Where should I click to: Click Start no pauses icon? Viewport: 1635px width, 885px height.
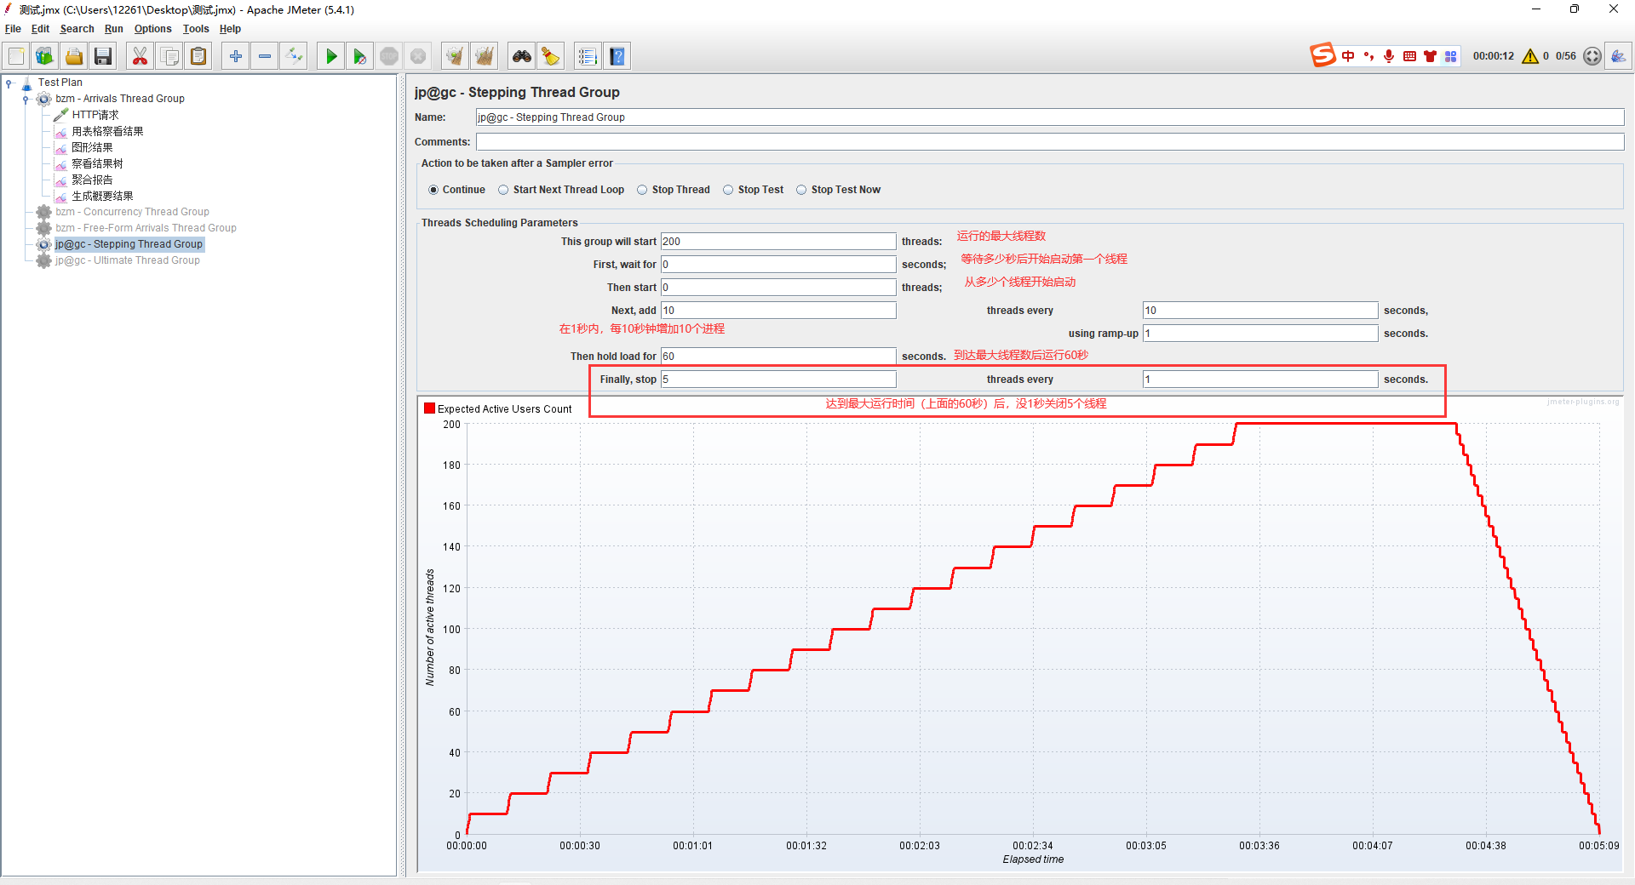tap(360, 56)
